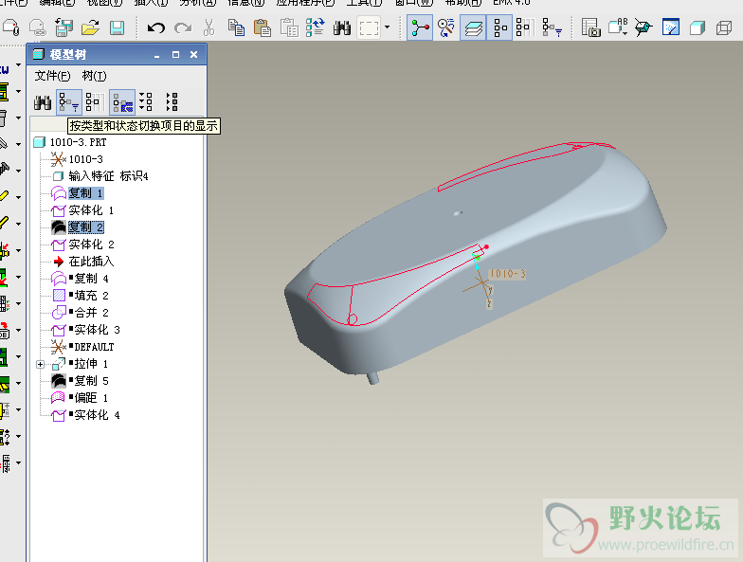
Task: Undo the last action
Action: tap(155, 28)
